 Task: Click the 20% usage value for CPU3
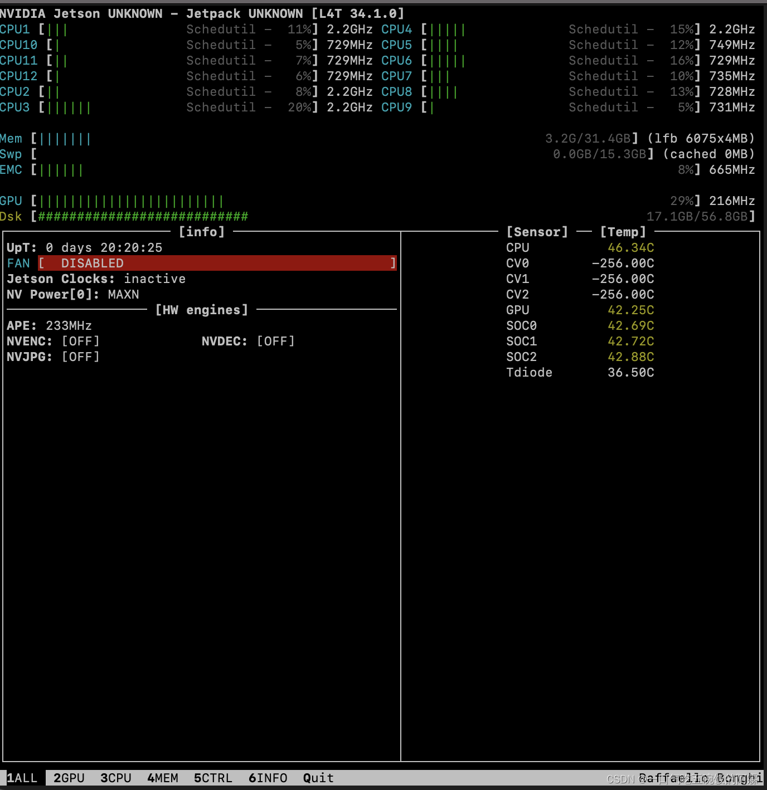pos(300,107)
